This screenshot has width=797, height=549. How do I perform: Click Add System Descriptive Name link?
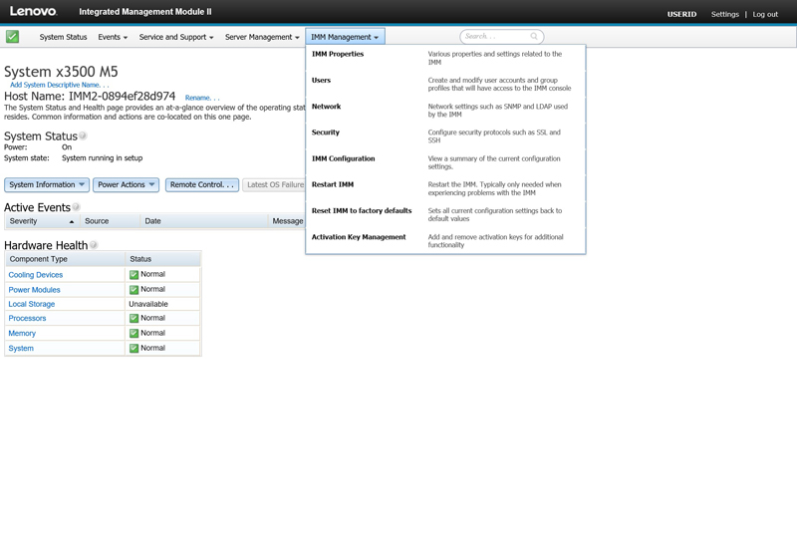coord(59,85)
